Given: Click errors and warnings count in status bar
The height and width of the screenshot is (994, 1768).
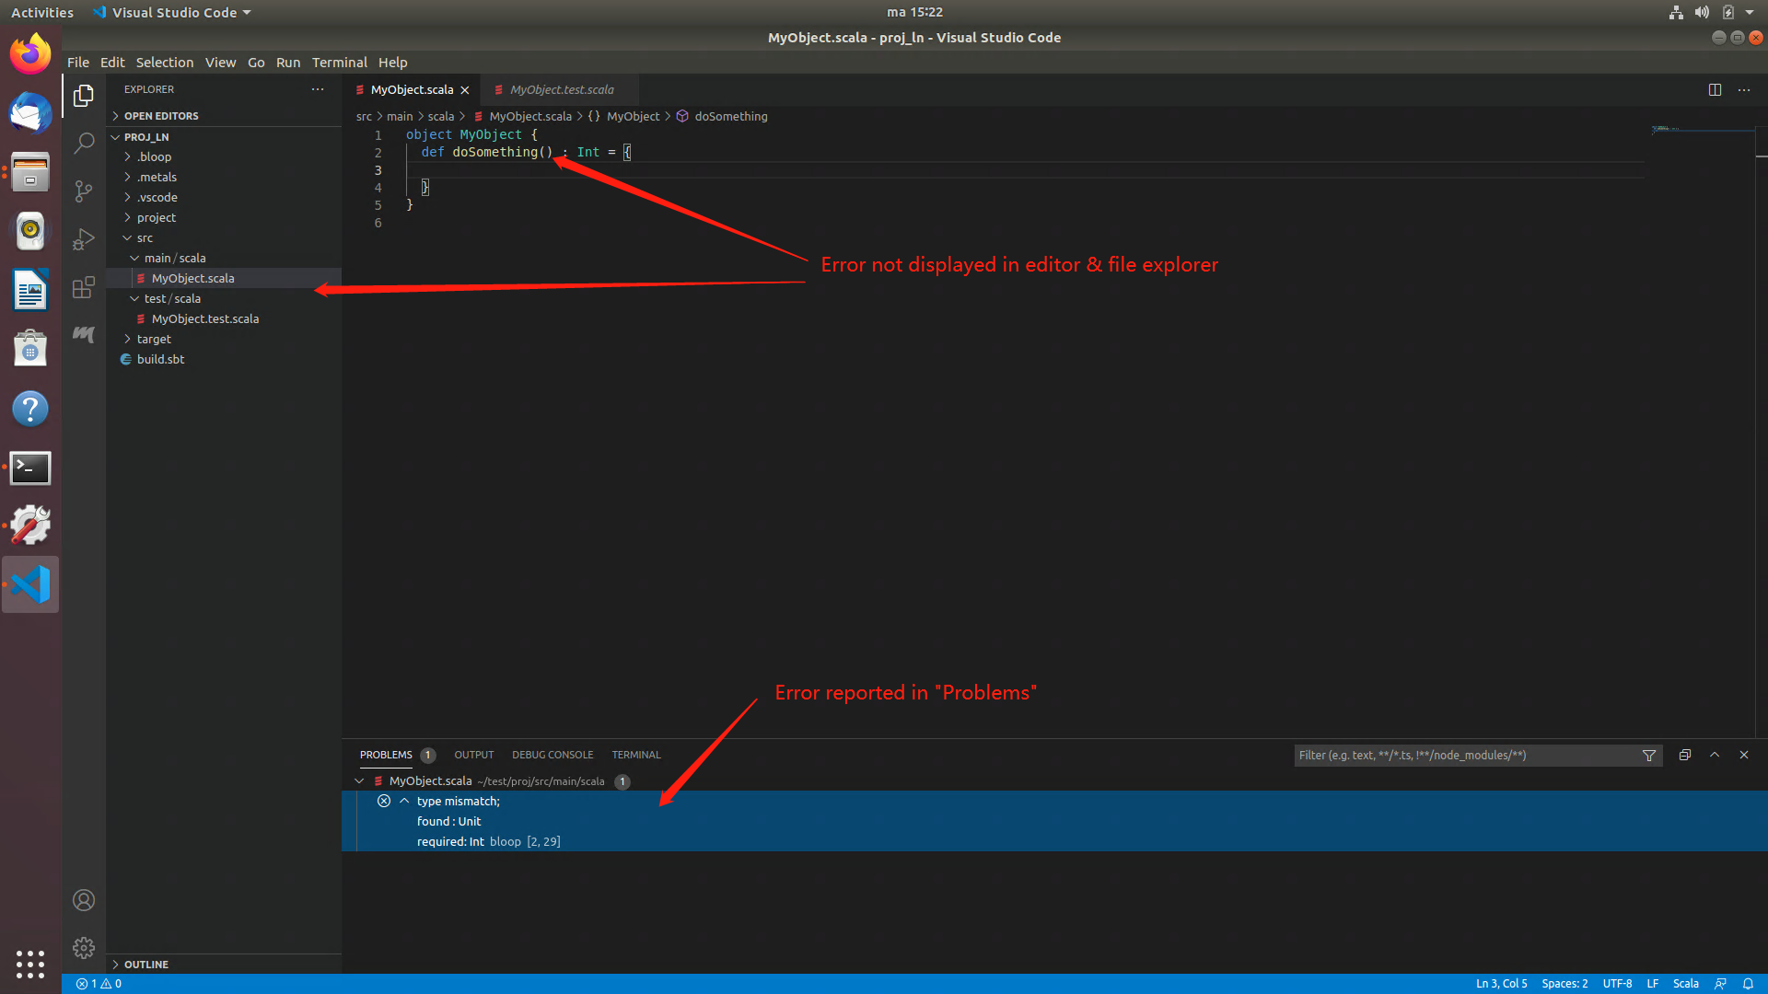Looking at the screenshot, I should point(99,984).
